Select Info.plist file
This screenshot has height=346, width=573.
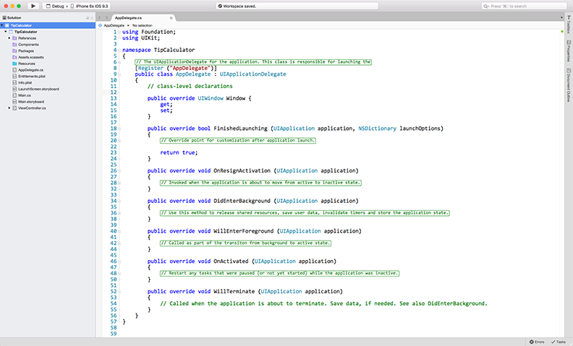click(x=25, y=82)
